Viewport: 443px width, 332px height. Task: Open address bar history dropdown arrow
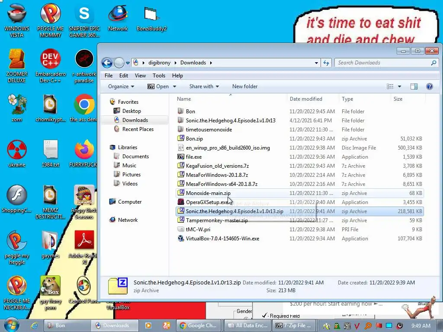(316, 63)
